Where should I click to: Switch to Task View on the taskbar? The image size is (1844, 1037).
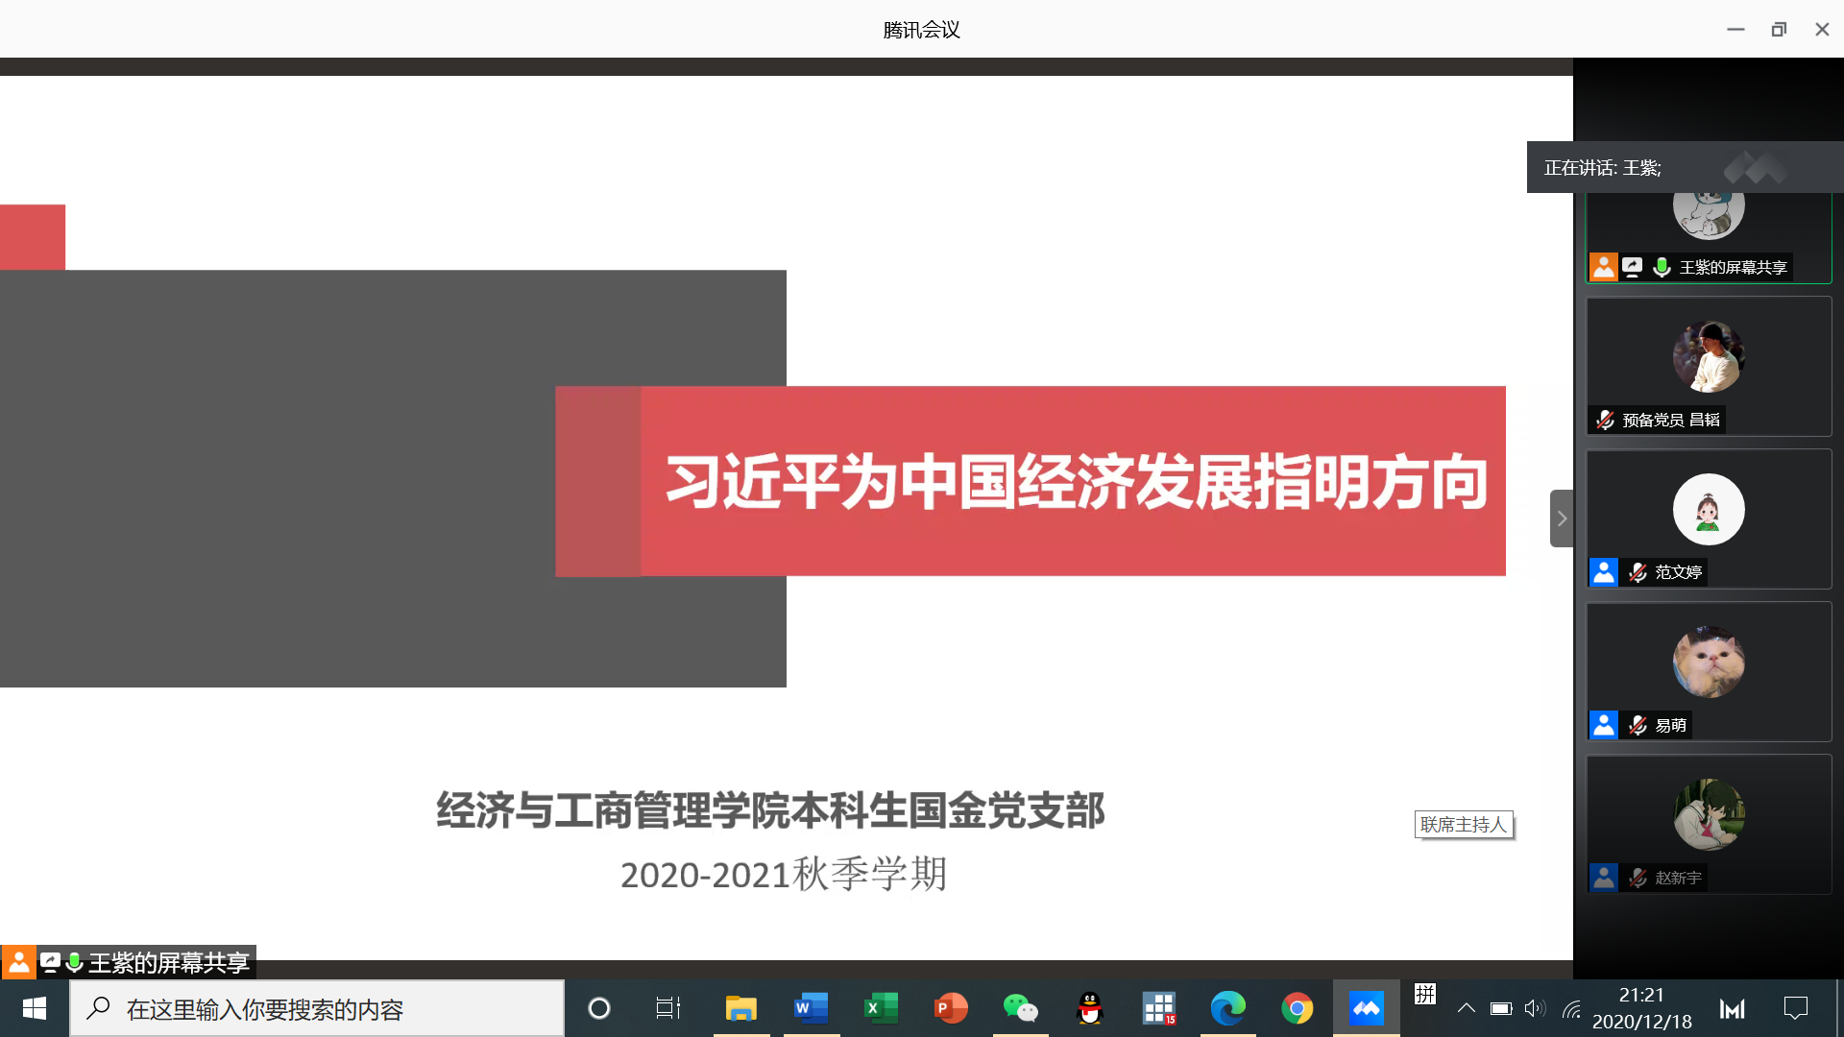pos(667,1008)
